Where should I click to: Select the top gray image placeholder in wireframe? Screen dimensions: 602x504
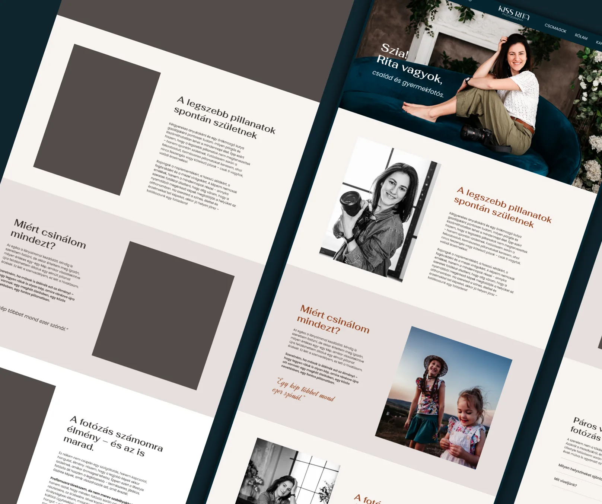click(x=97, y=119)
